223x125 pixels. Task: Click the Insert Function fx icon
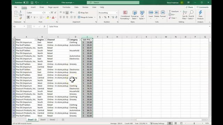click(x=45, y=26)
